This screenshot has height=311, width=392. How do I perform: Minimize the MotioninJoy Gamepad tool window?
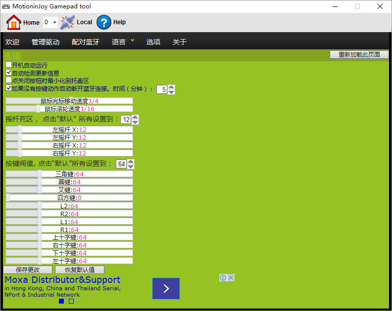point(335,6)
